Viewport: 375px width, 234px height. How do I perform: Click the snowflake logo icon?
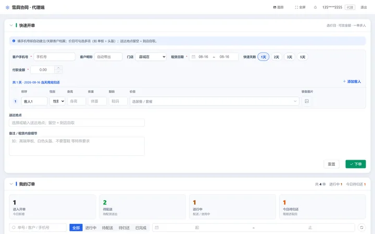point(7,7)
